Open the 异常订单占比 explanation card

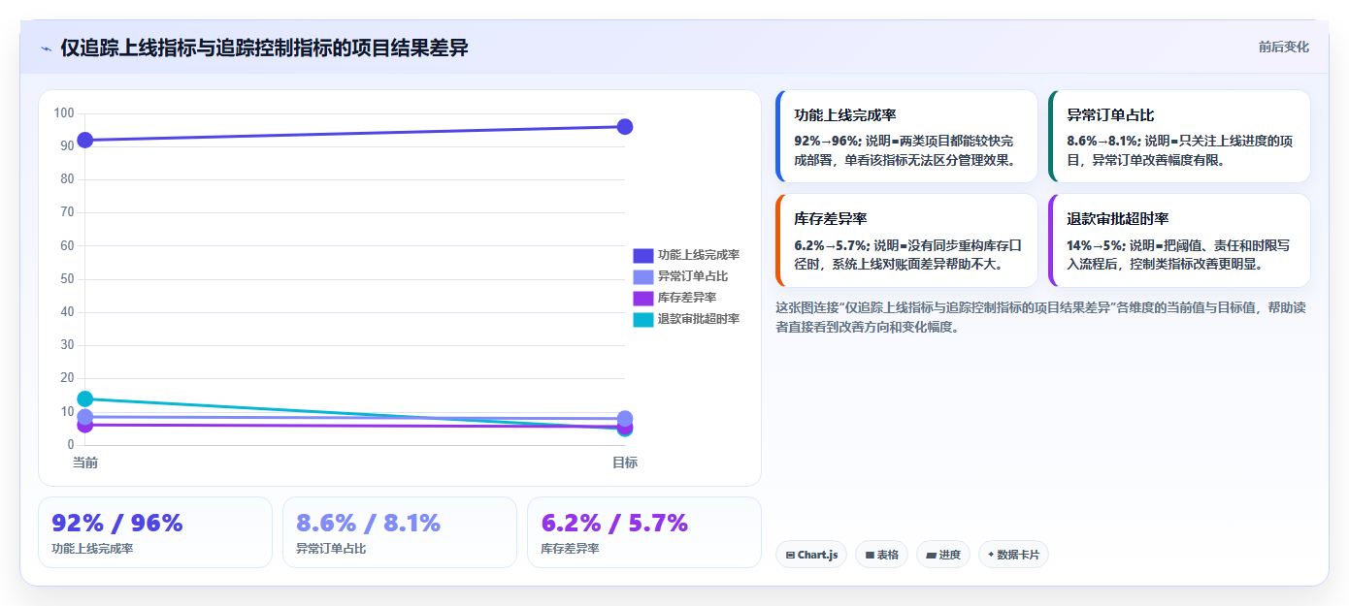point(1179,137)
